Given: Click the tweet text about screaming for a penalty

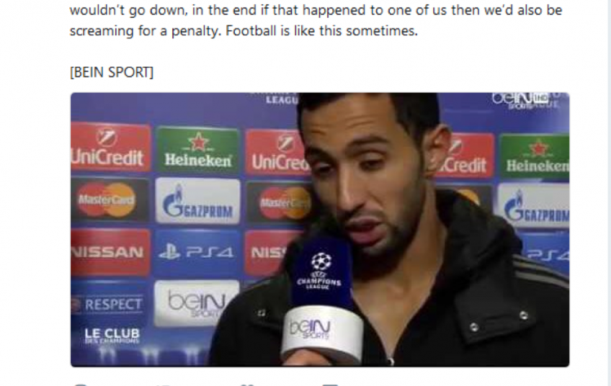Looking at the screenshot, I should (244, 31).
